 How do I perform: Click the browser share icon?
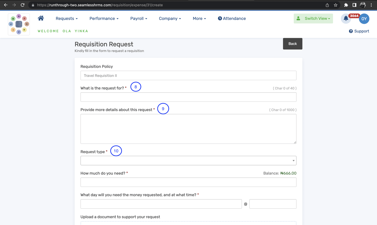(327, 5)
